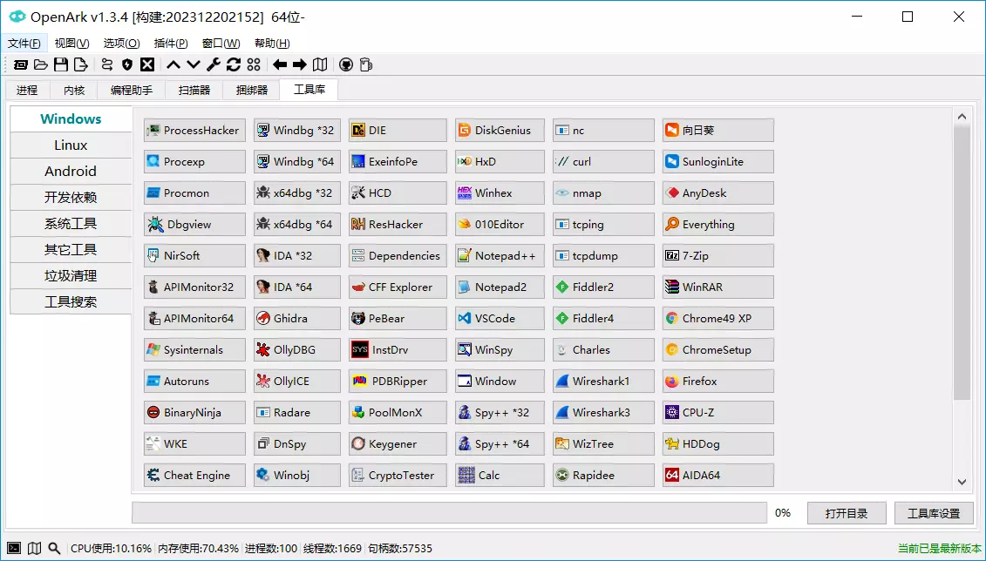Open the console icon in status bar
The height and width of the screenshot is (561, 986).
[x=14, y=549]
